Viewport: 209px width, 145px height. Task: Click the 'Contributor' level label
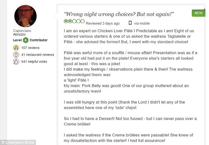(39, 40)
